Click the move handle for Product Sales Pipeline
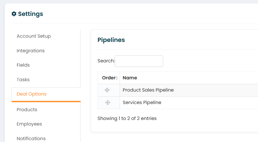258x142 pixels. [107, 90]
